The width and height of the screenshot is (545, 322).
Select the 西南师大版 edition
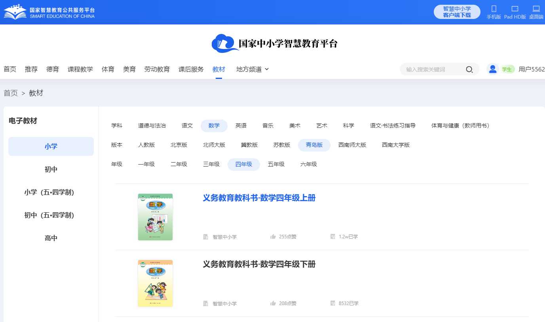point(352,145)
